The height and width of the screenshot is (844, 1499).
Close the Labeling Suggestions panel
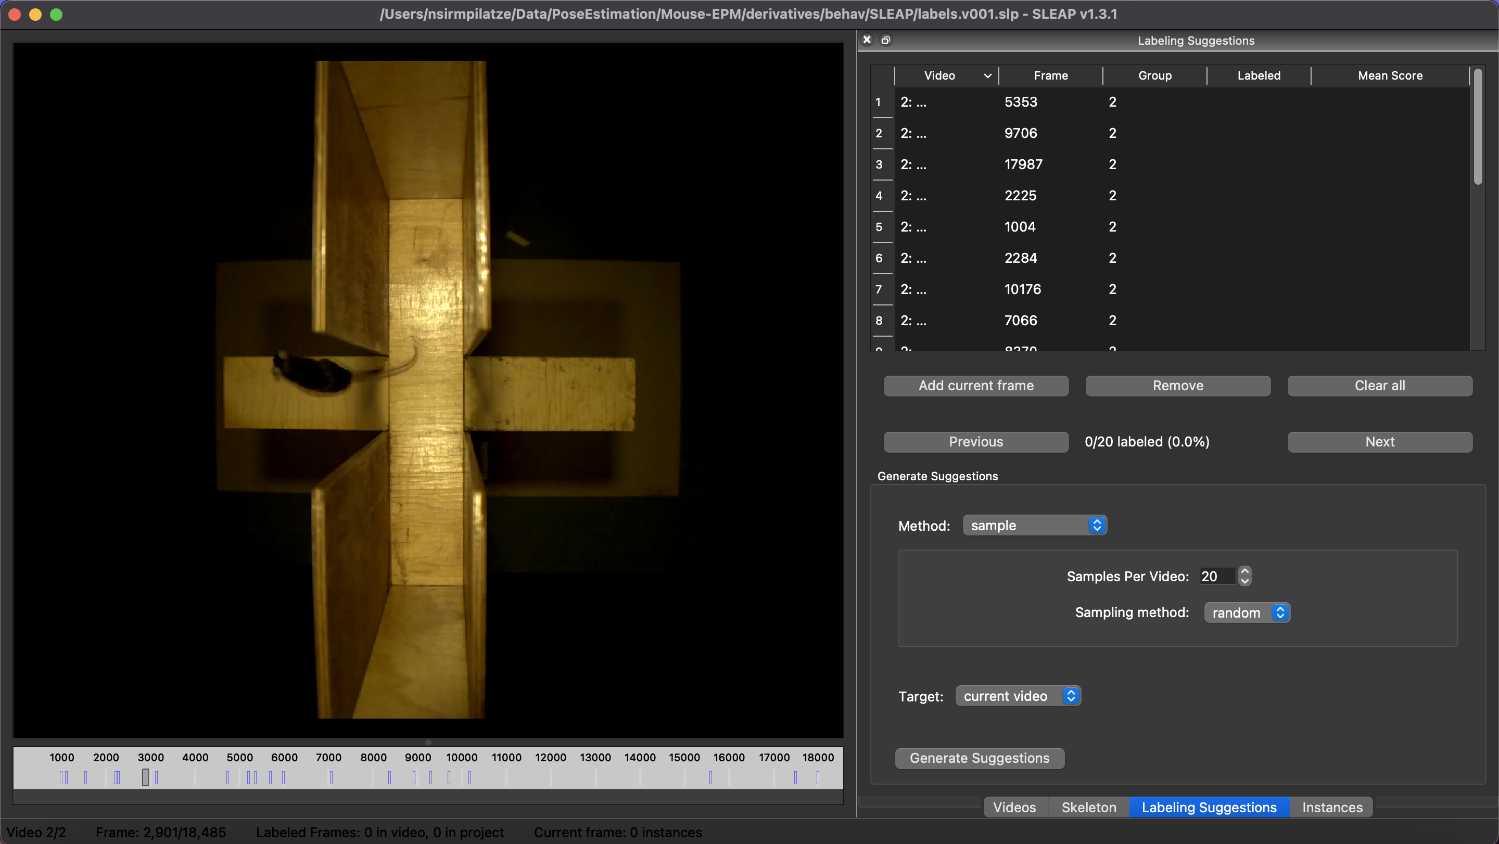867,40
